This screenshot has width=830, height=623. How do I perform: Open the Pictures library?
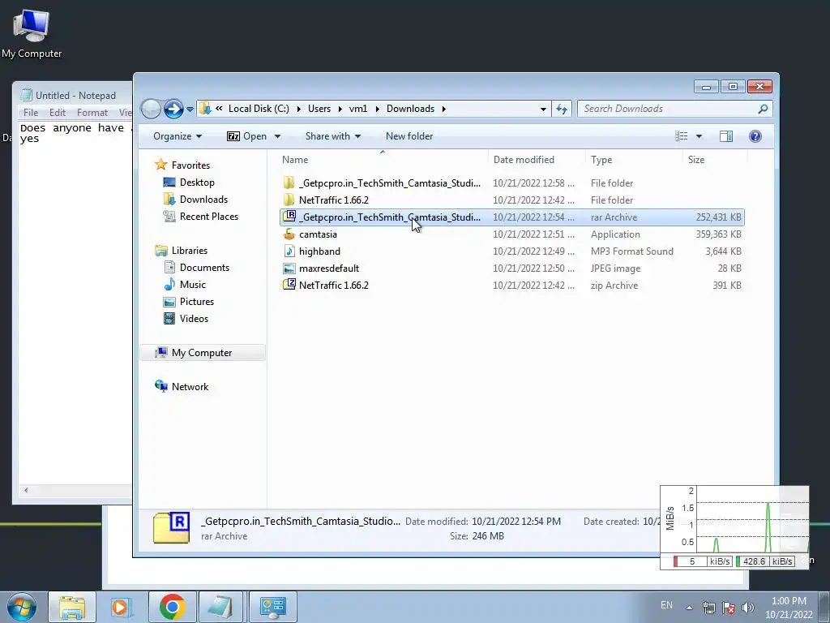pyautogui.click(x=189, y=302)
